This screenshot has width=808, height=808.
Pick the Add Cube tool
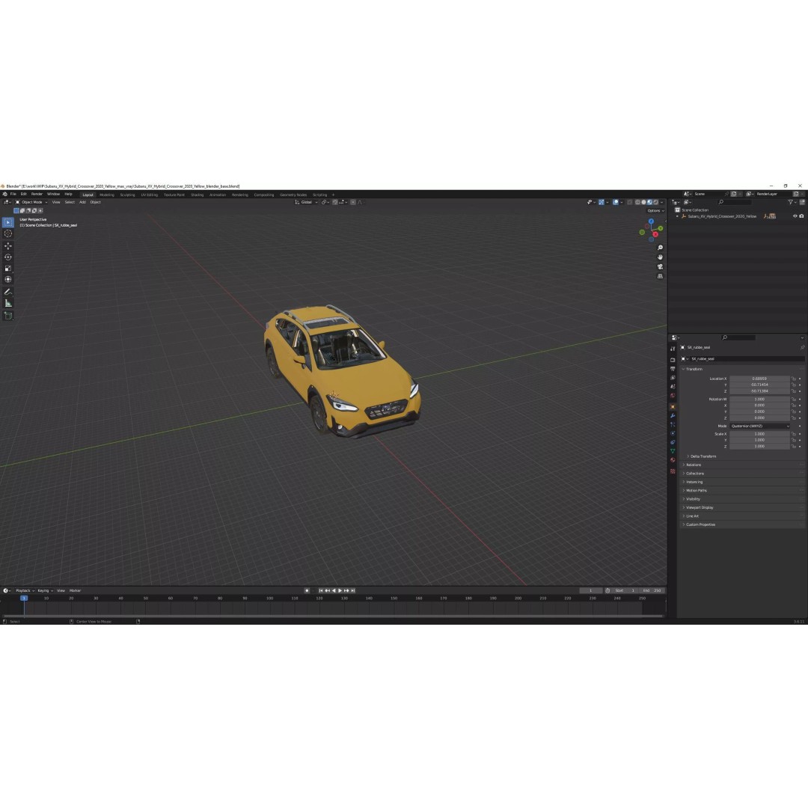(x=7, y=316)
